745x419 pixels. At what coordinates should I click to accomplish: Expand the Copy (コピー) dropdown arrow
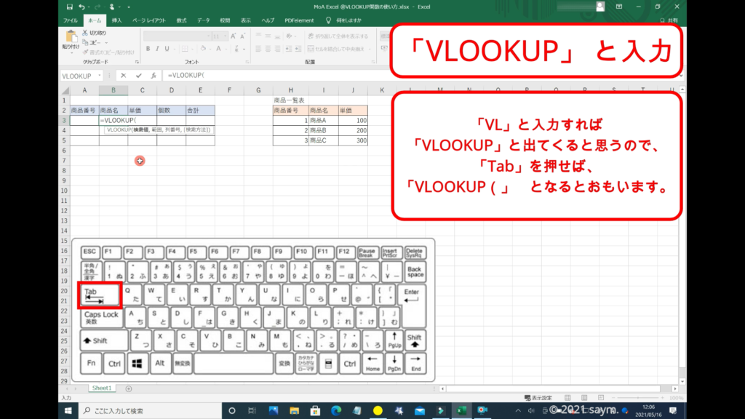coord(108,43)
